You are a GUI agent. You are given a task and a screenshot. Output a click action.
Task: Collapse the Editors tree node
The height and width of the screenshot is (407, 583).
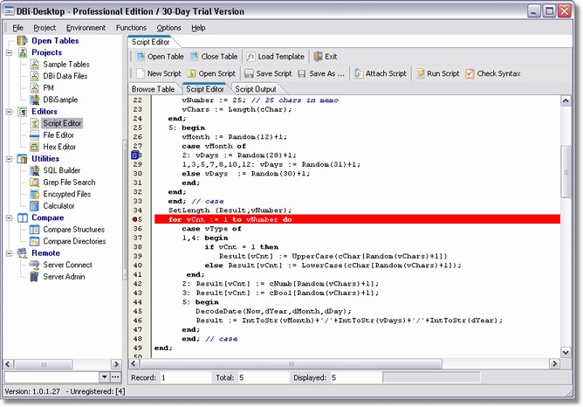[x=9, y=112]
